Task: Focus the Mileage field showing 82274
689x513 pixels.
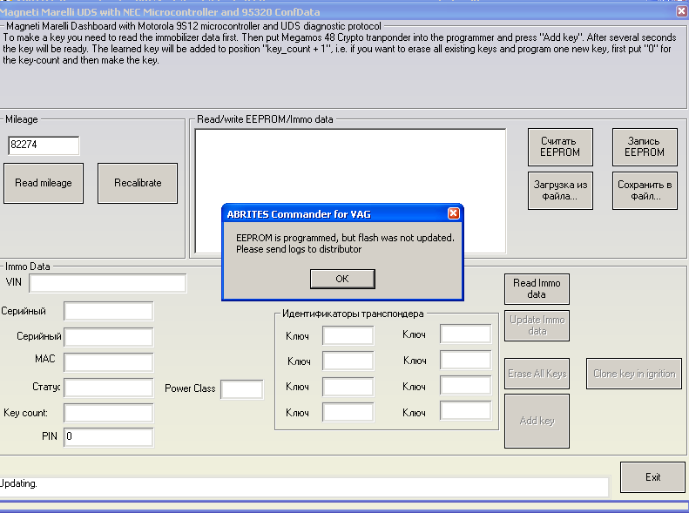Action: coord(44,145)
